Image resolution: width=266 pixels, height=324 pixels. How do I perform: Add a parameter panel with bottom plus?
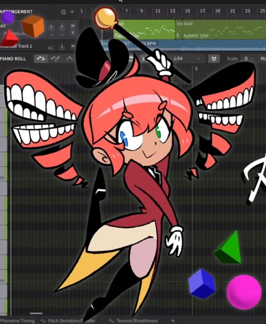(x=173, y=321)
